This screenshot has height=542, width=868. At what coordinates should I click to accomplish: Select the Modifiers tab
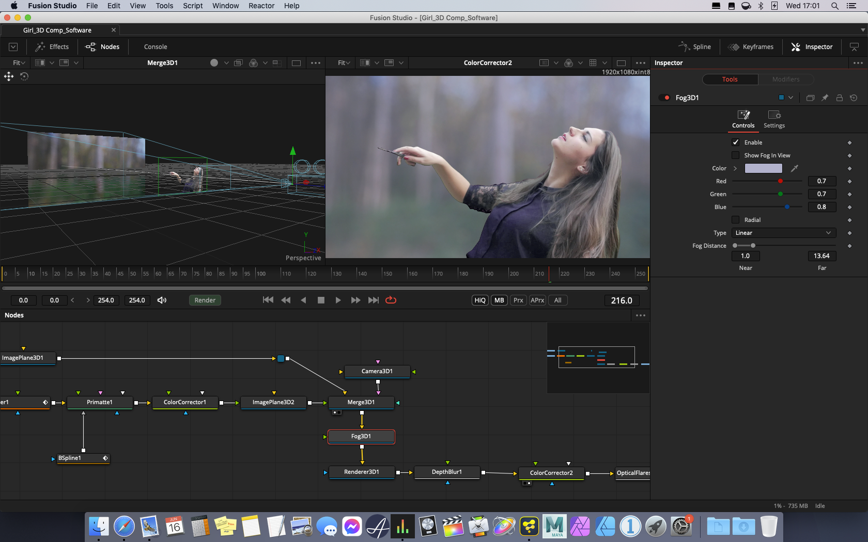point(786,79)
